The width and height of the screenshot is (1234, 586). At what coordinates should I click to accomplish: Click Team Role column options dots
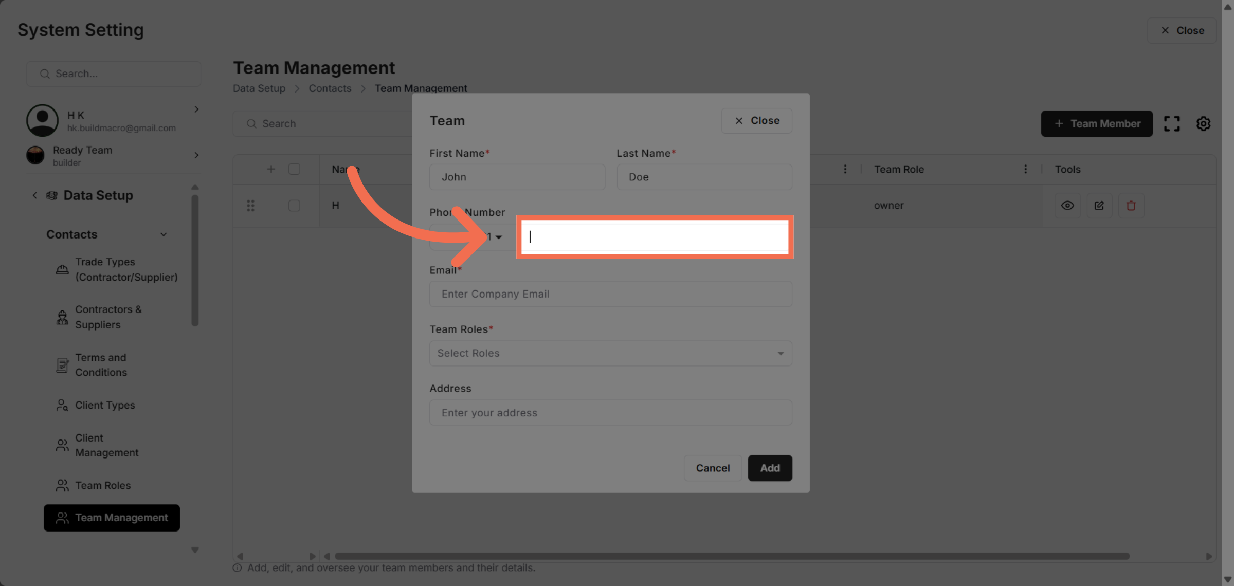tap(1025, 169)
